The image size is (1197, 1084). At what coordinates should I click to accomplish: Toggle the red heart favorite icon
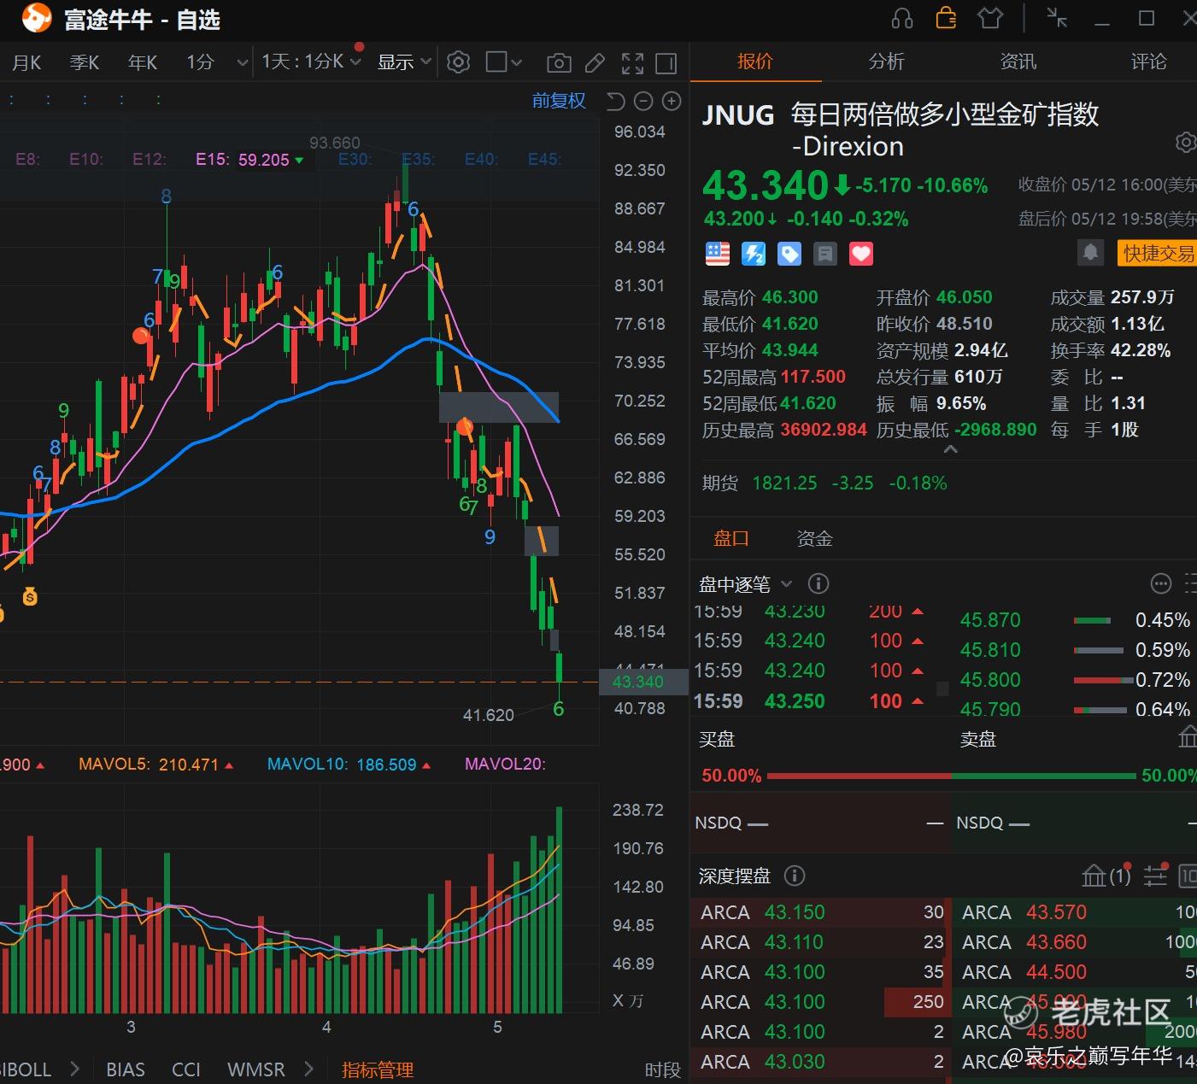(861, 254)
